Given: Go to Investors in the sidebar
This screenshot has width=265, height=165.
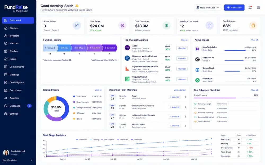Looking at the screenshot, I should point(18,36).
